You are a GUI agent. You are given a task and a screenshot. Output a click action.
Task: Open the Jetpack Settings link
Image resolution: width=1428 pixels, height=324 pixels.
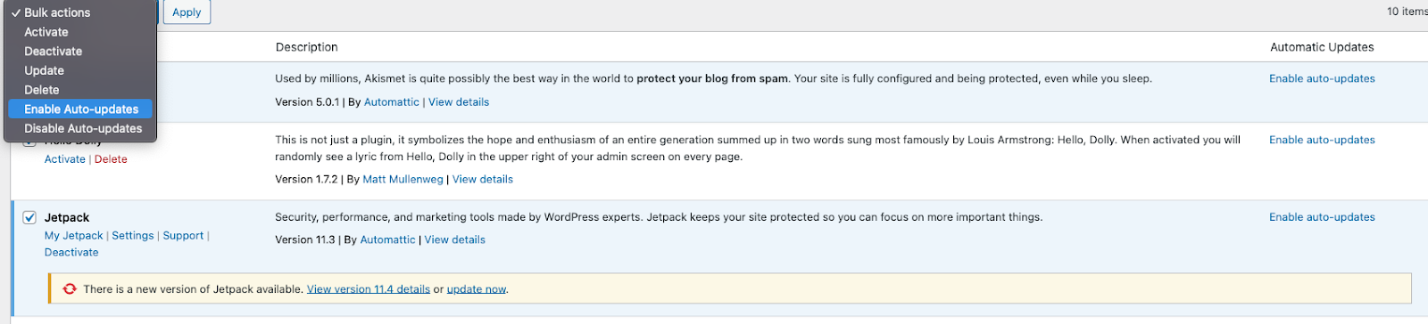tap(133, 236)
